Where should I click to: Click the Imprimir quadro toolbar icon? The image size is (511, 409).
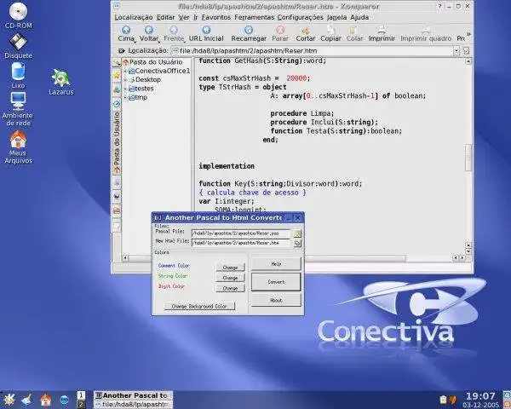point(426,30)
